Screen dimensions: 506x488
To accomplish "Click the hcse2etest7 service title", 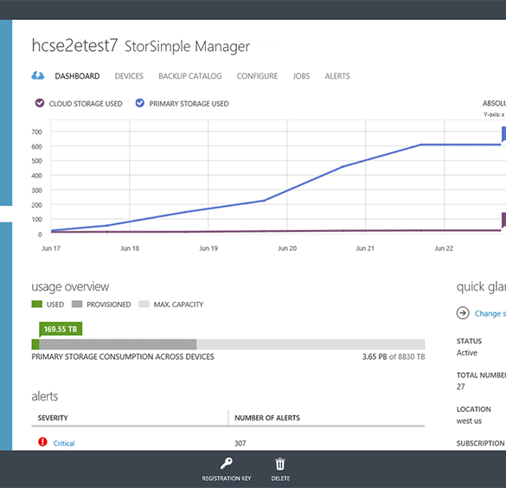I will (x=74, y=46).
